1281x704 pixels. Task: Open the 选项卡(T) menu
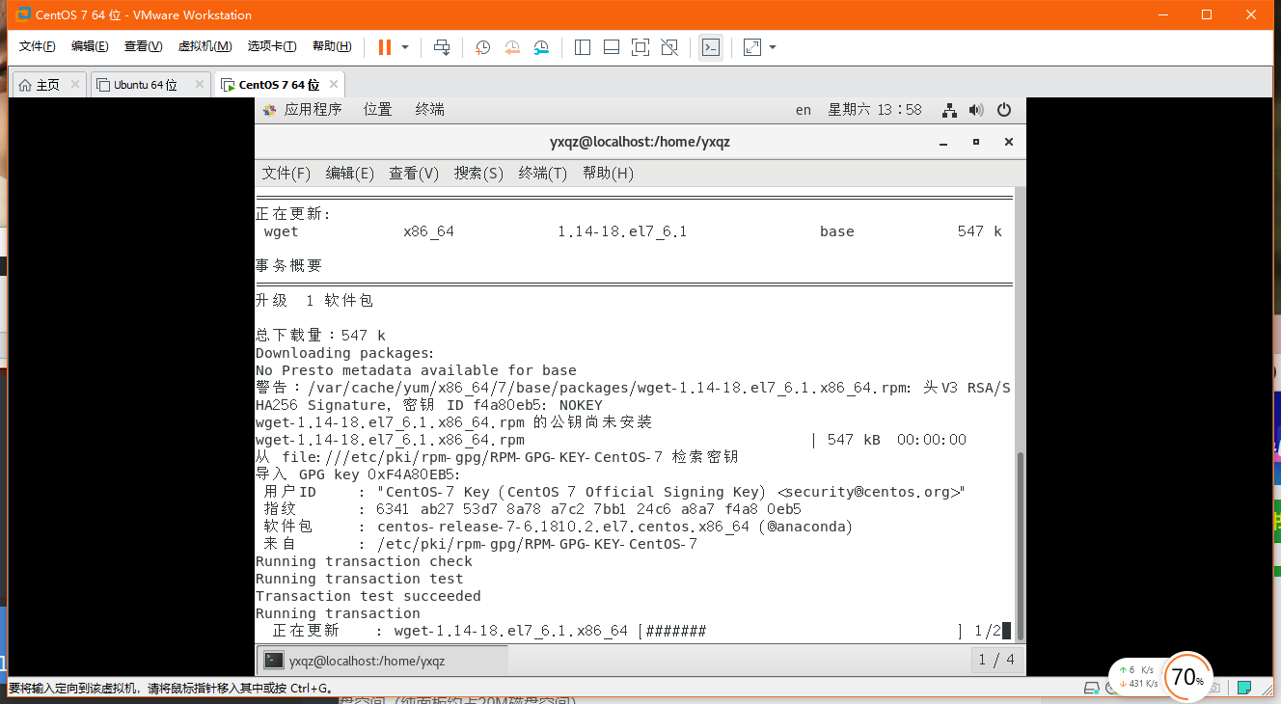pyautogui.click(x=272, y=46)
